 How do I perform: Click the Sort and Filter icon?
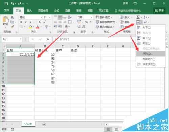pos(145,17)
